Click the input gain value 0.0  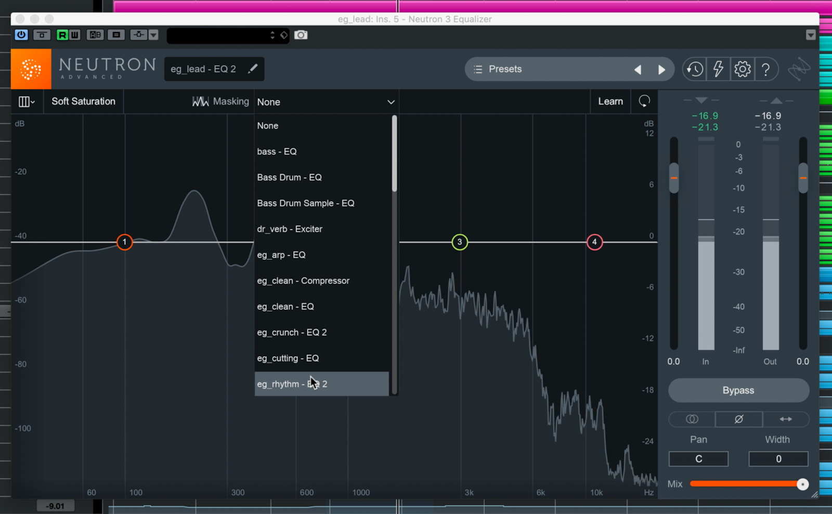tap(673, 361)
